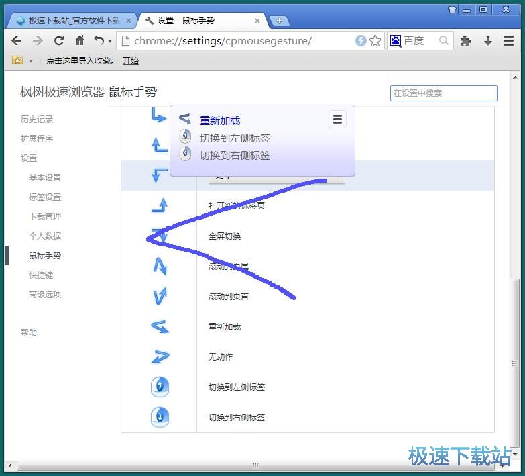
Task: Close the 极速下载站 tab
Action: click(129, 21)
